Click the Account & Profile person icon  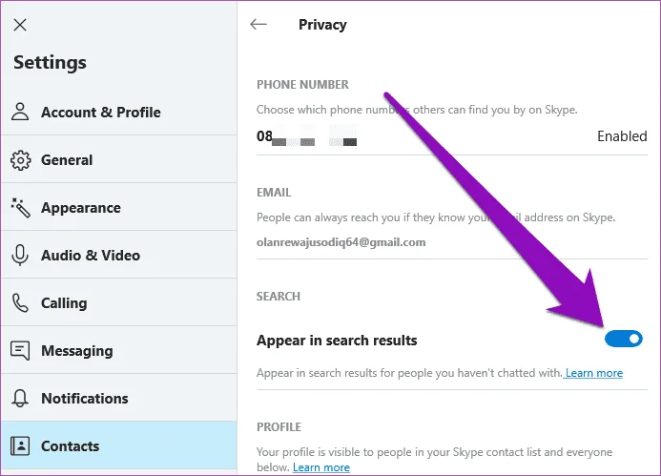pyautogui.click(x=20, y=112)
